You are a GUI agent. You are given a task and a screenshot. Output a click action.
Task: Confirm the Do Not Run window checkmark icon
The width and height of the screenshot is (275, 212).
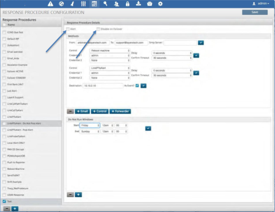(148, 128)
